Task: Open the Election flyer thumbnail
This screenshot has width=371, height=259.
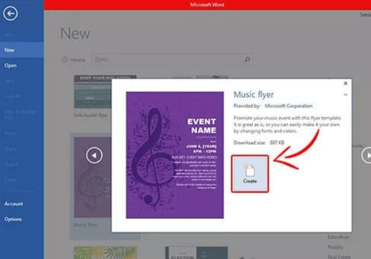Action: (196, 253)
